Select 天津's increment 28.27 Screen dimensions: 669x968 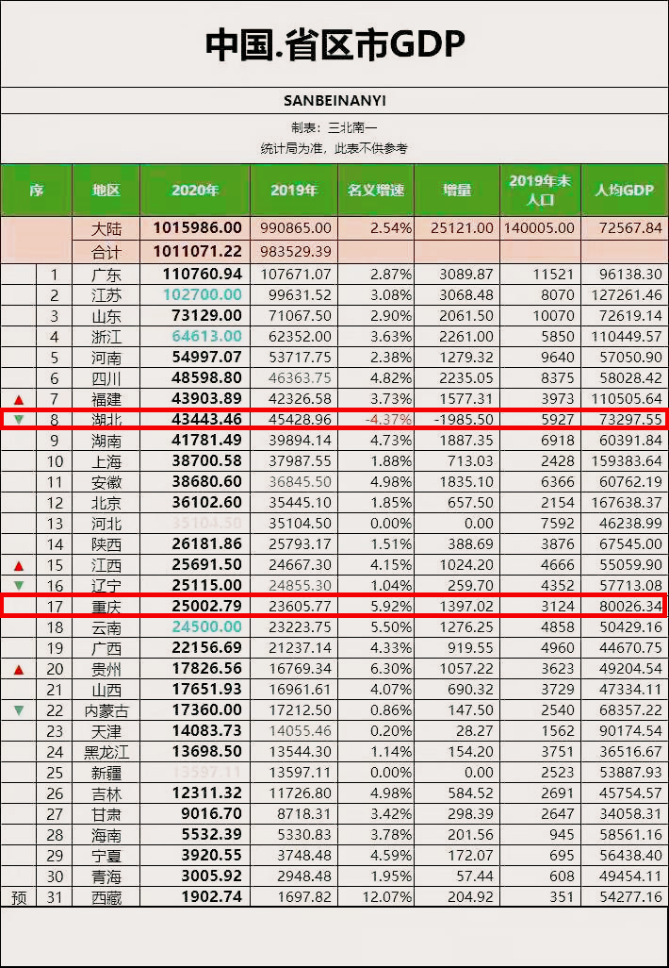click(x=476, y=731)
